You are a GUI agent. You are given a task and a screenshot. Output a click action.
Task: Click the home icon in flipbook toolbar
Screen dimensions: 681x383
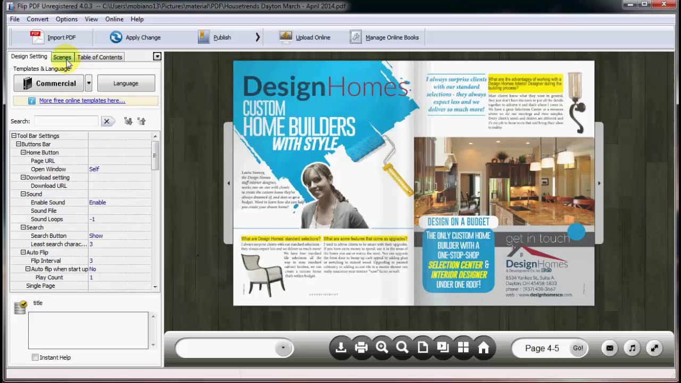pos(483,348)
